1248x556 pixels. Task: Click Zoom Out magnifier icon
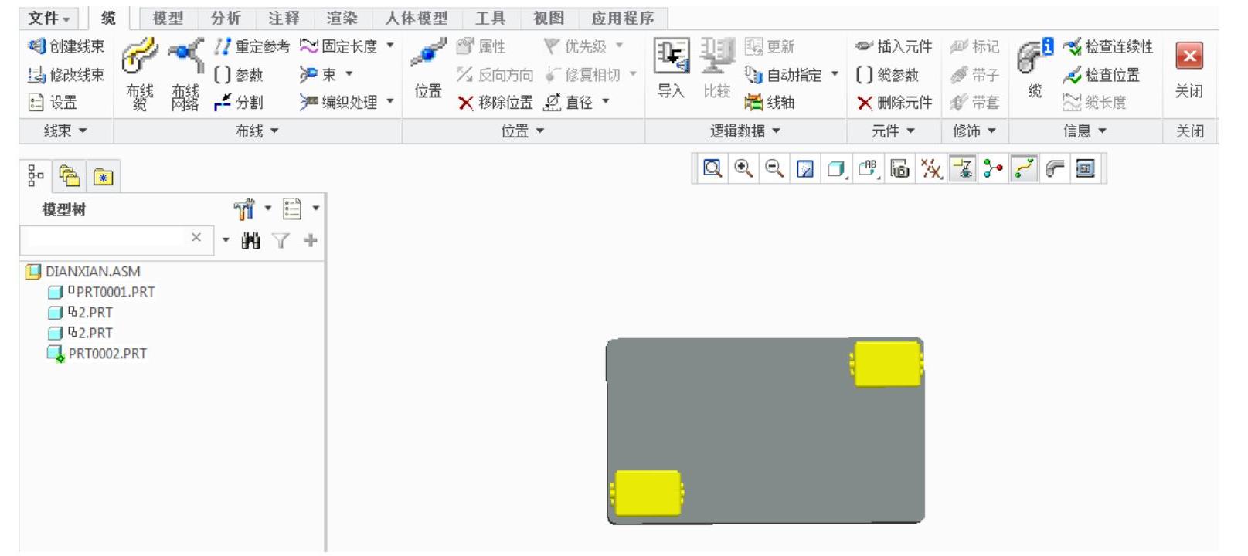[774, 168]
